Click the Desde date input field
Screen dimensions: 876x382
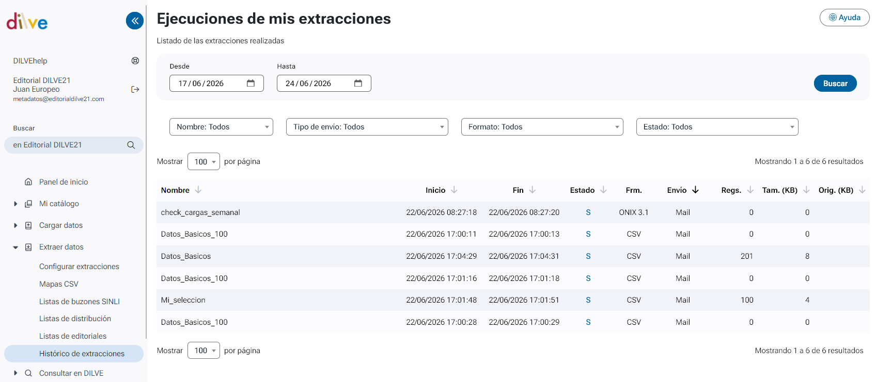(x=216, y=84)
